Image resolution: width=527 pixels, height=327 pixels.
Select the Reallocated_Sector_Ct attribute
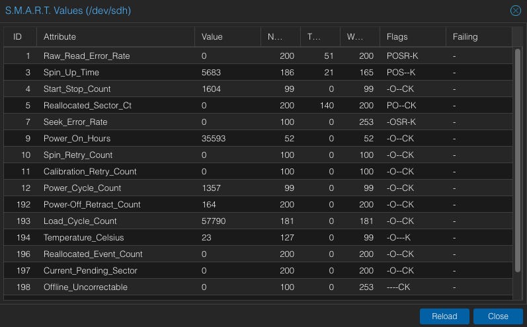tap(87, 106)
